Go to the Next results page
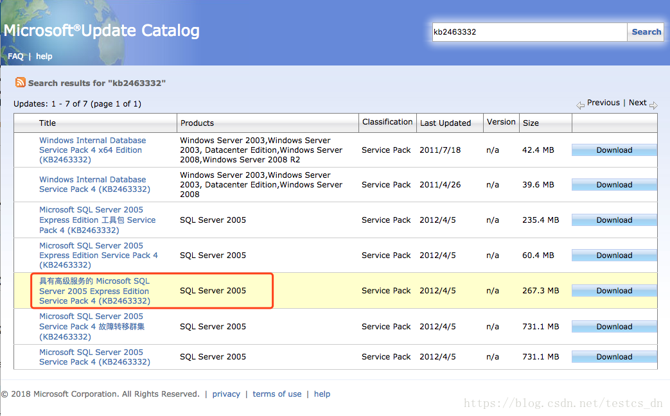This screenshot has width=670, height=416. 637,103
